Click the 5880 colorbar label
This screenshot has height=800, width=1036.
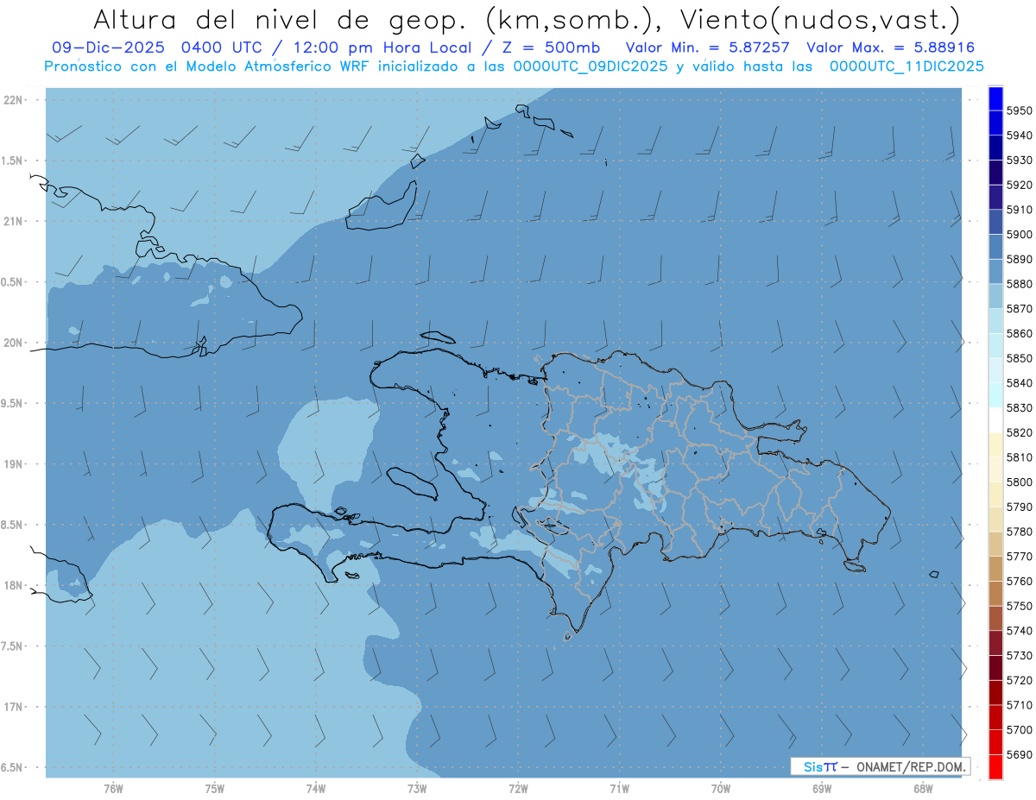tap(1019, 283)
